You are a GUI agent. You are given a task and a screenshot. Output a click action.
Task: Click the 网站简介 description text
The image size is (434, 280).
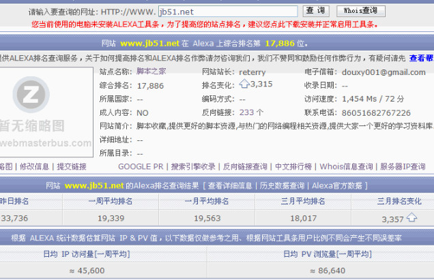click(285, 126)
